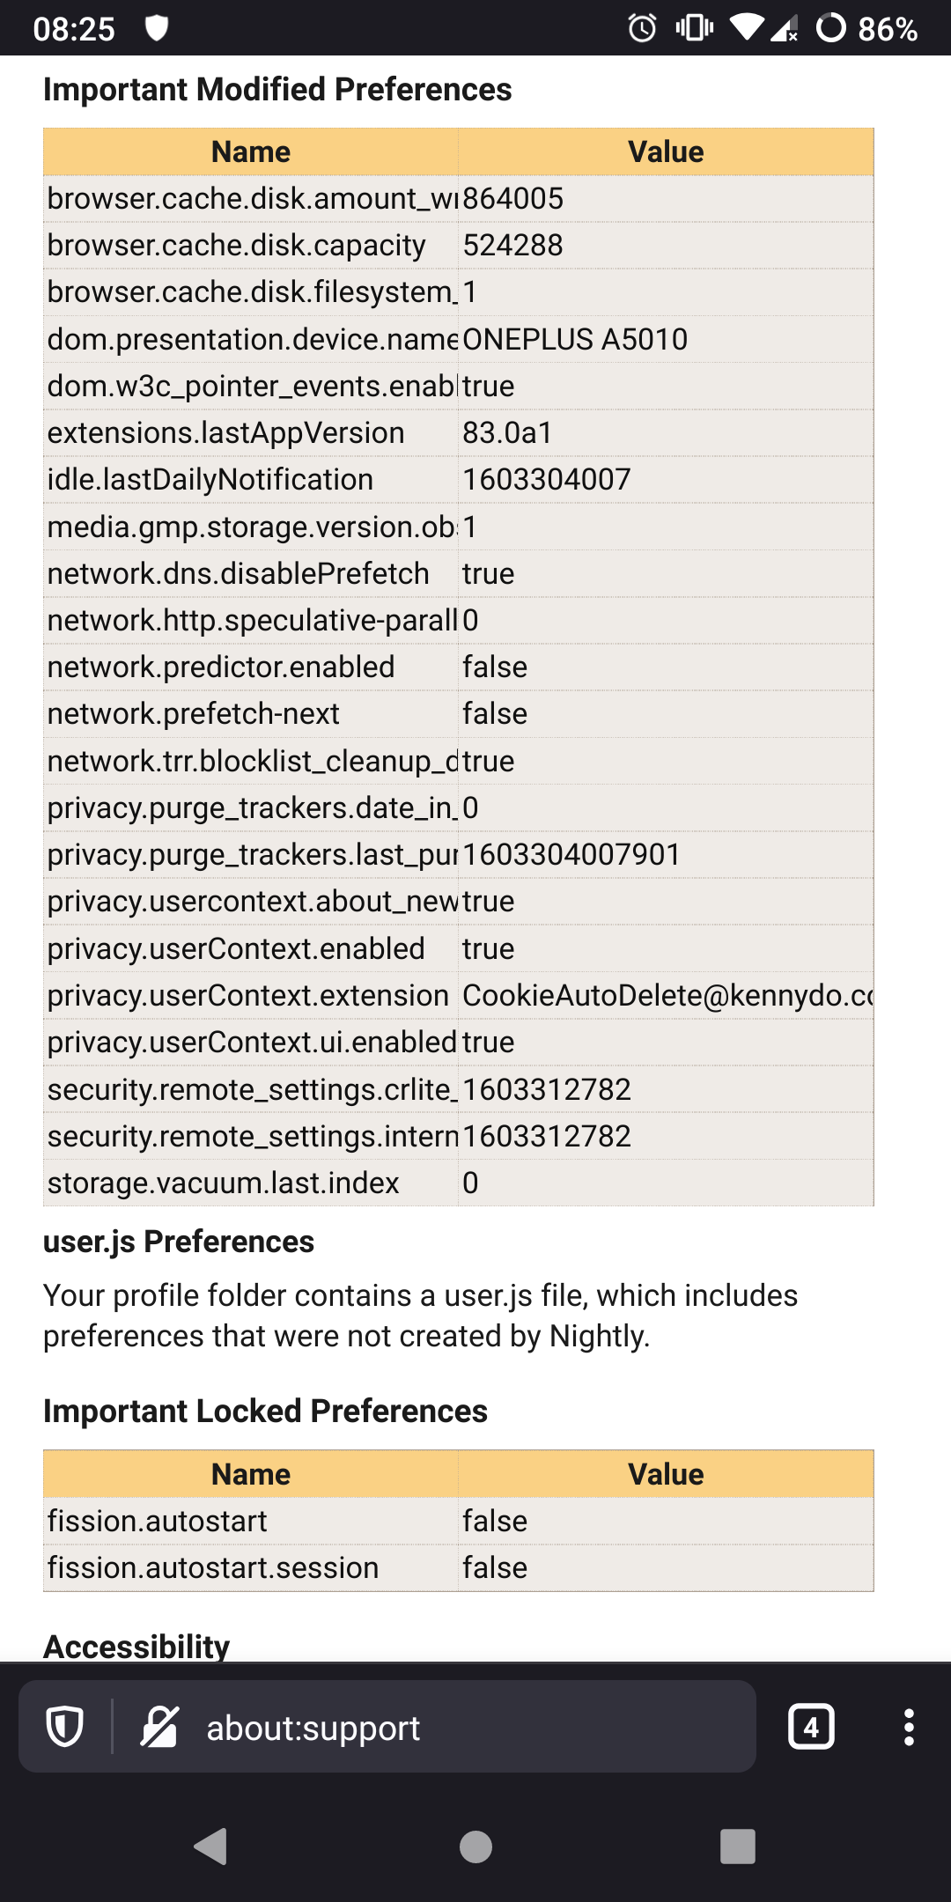Click the Important Modified Preferences heading
The image size is (951, 1902).
pos(277,89)
